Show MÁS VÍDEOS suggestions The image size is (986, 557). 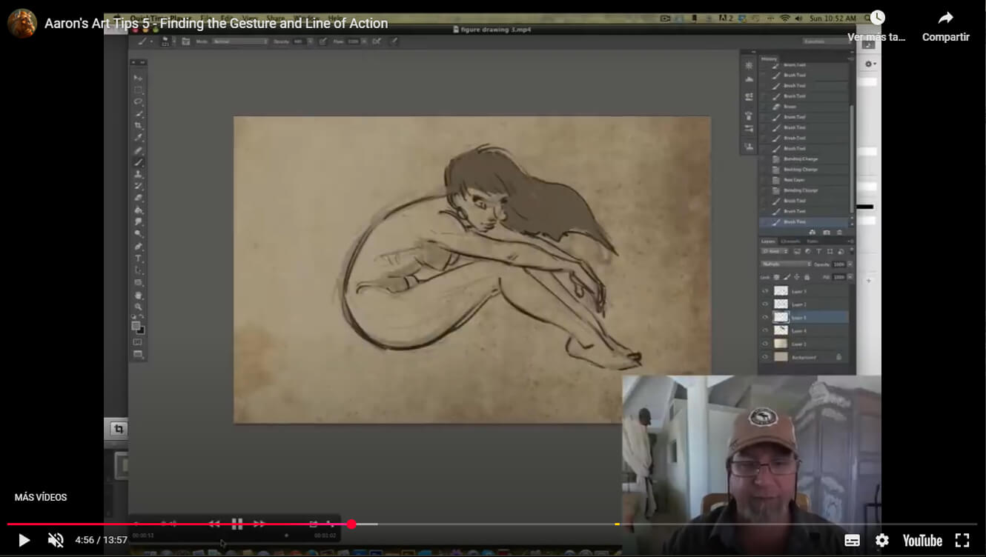point(41,497)
